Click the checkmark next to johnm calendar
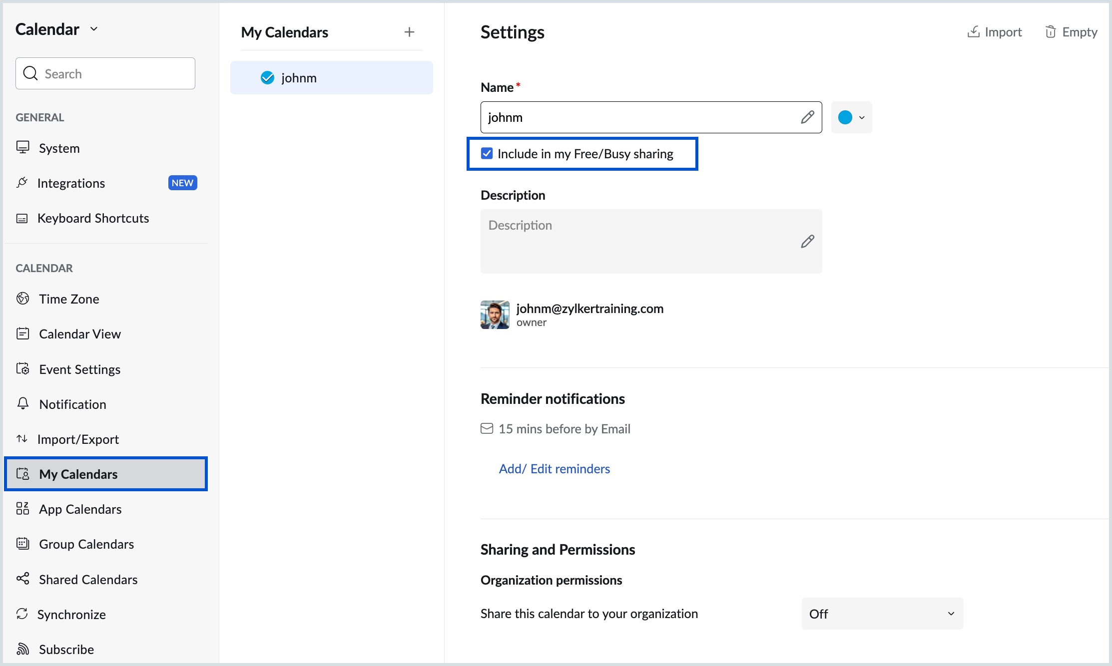This screenshot has height=666, width=1112. click(x=267, y=78)
